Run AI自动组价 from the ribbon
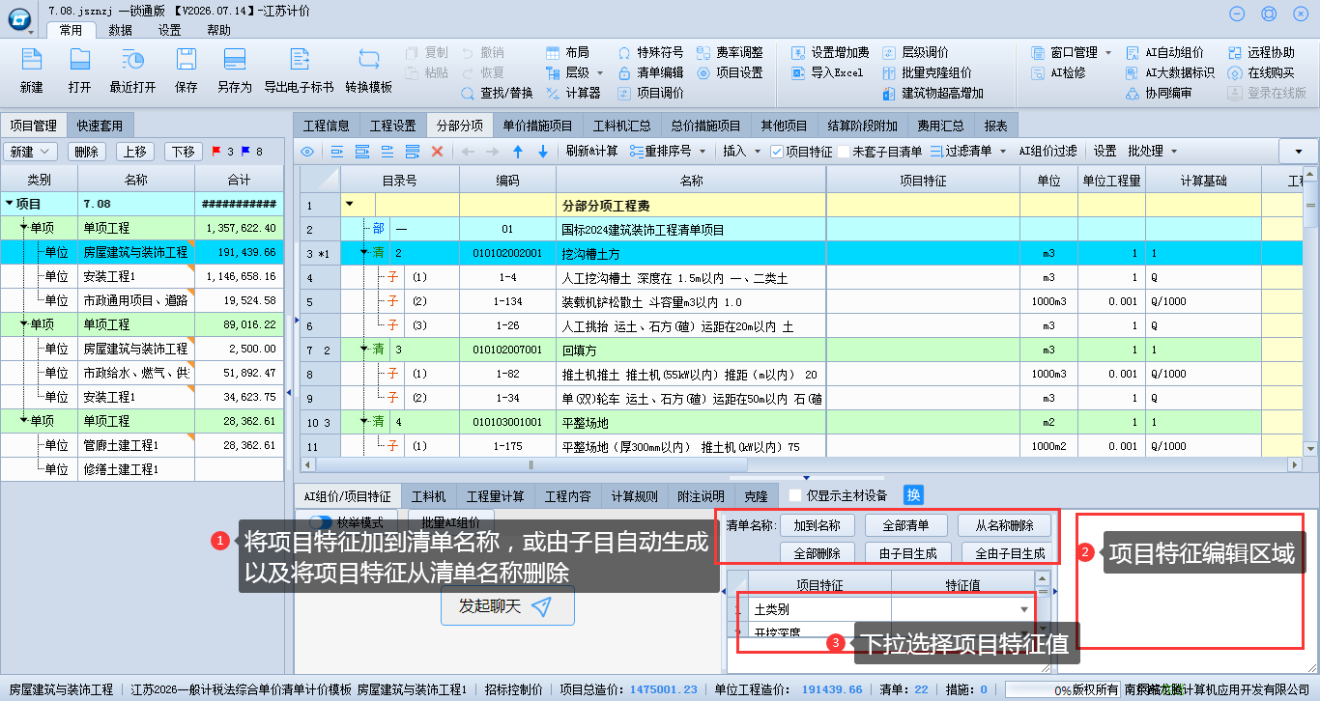 pos(1165,52)
